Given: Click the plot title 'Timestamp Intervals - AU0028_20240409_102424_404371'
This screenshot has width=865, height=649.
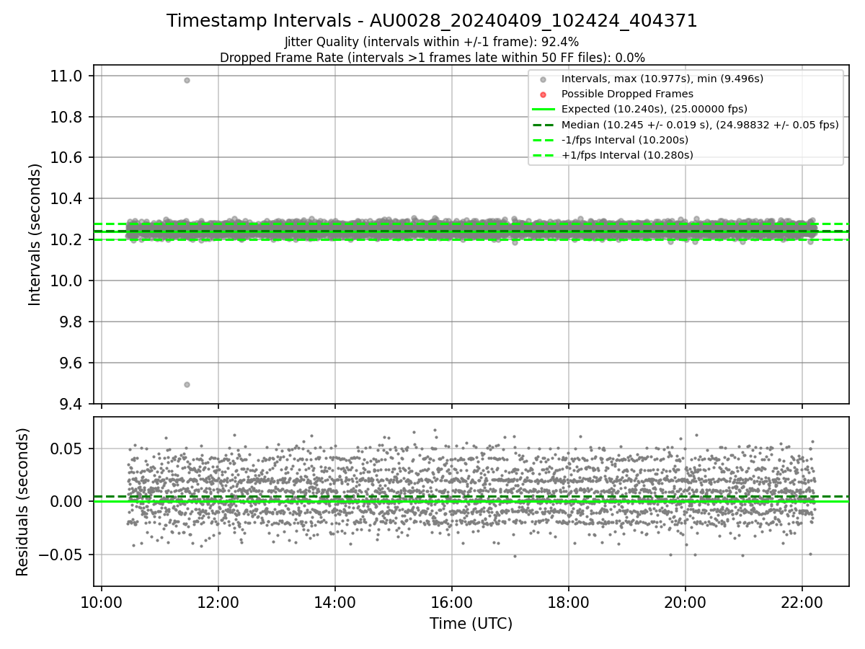Looking at the screenshot, I should coord(432,21).
